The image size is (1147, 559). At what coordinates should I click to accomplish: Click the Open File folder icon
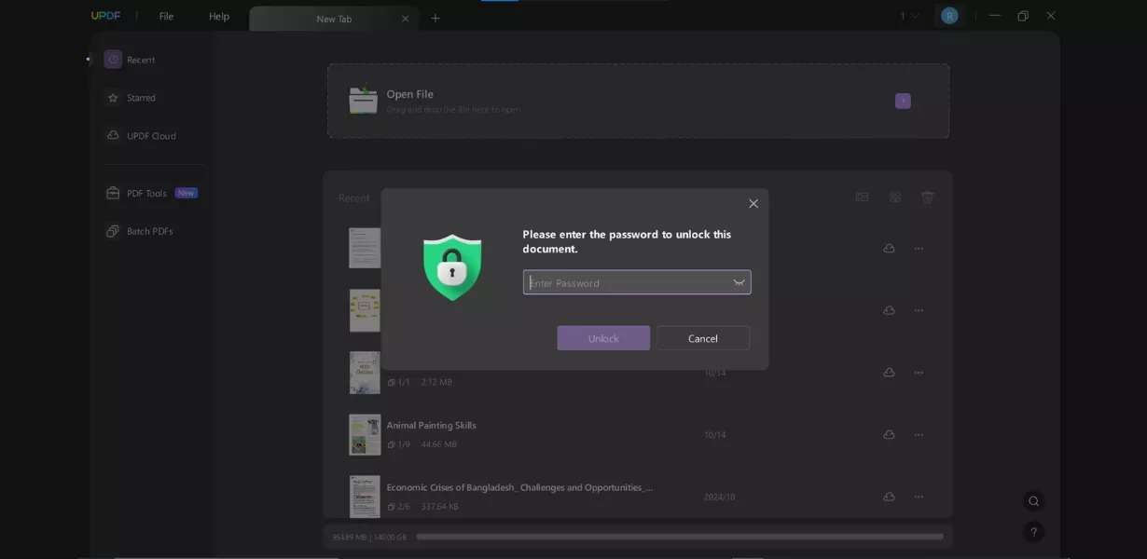(x=363, y=100)
